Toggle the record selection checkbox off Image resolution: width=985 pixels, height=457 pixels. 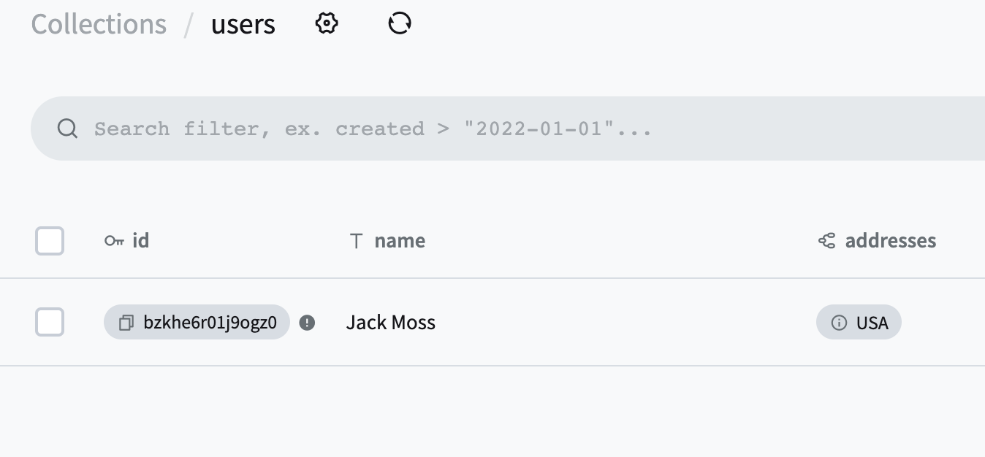(x=49, y=321)
